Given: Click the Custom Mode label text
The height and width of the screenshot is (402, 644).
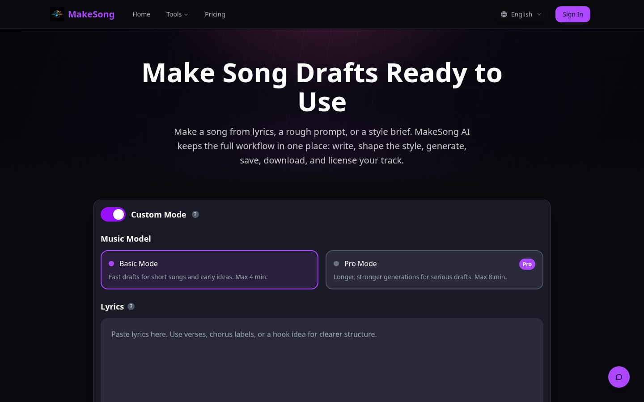Looking at the screenshot, I should 159,214.
